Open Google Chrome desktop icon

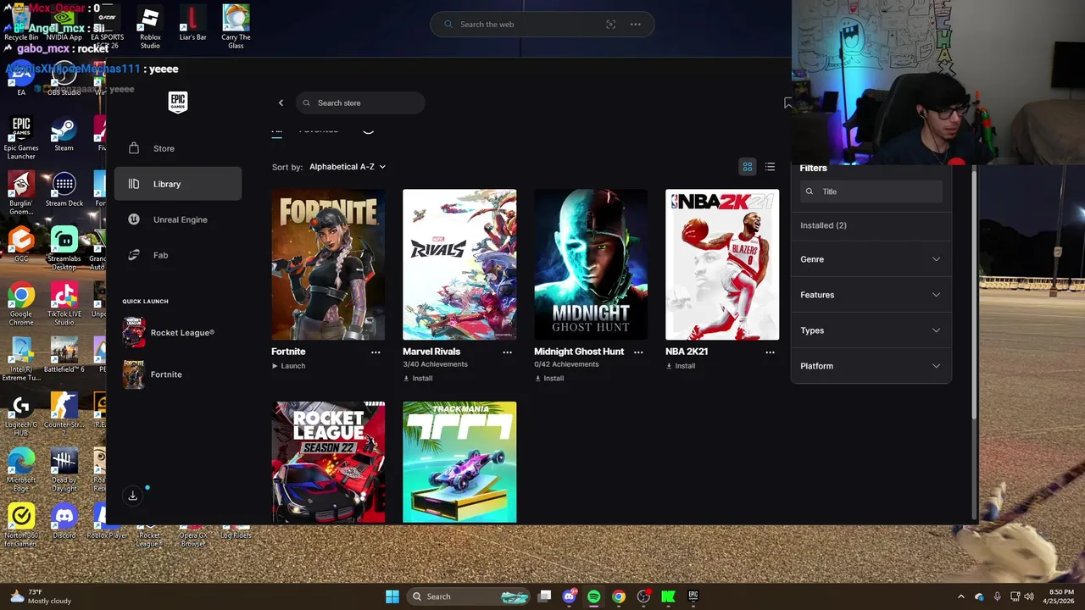[x=21, y=305]
